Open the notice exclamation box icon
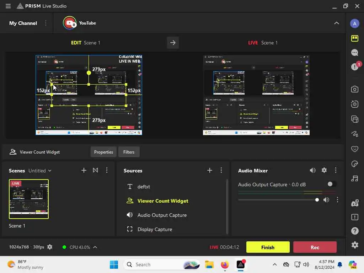This screenshot has height=273, width=364. 354,217
